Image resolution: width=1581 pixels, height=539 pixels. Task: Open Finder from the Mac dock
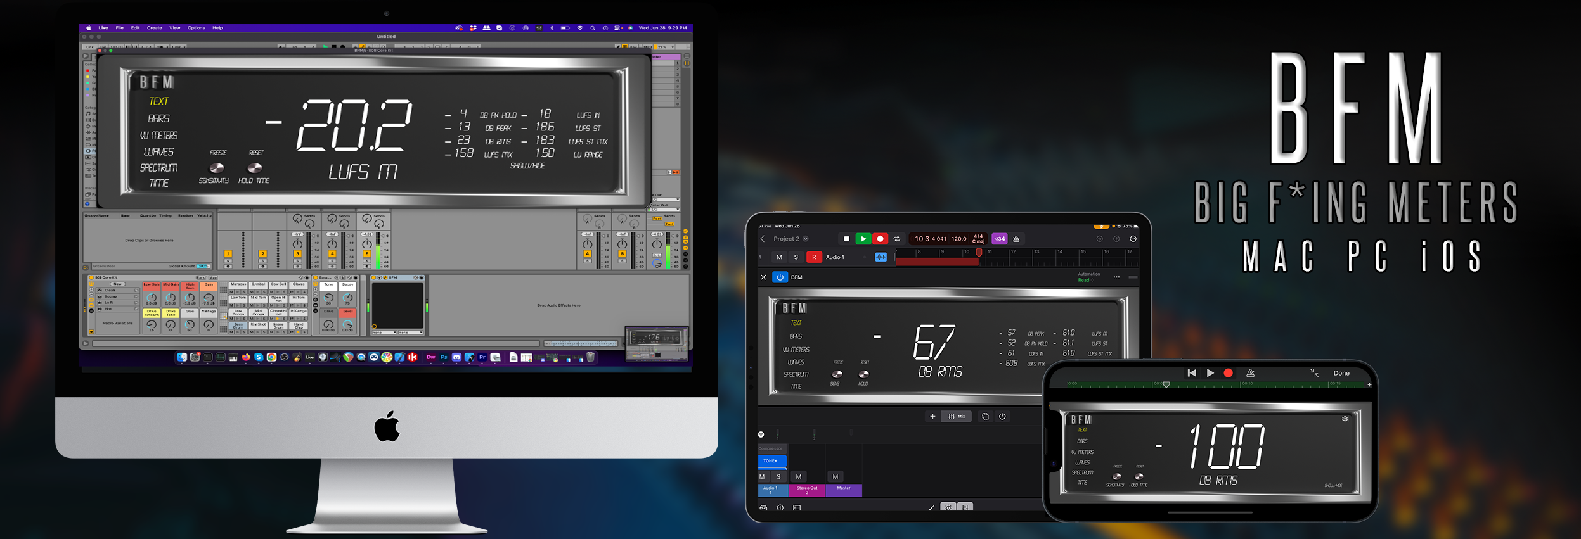[182, 357]
